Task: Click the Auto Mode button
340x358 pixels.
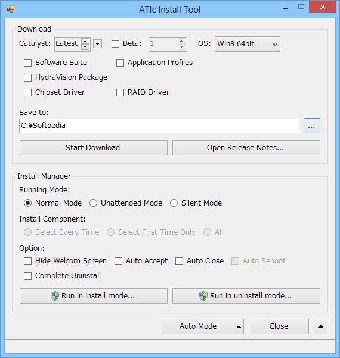Action: tap(198, 326)
